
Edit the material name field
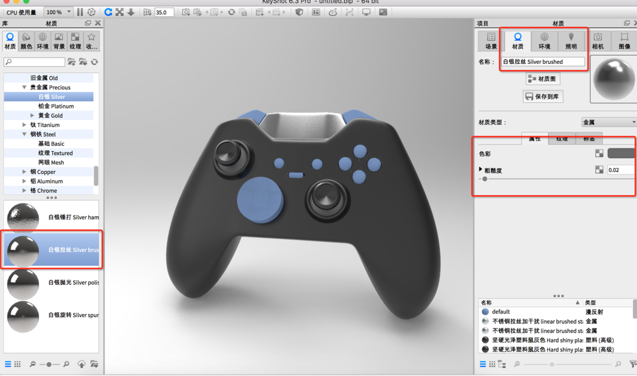(543, 62)
